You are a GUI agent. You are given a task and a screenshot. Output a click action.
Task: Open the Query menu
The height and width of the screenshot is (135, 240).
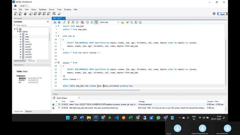click(34, 9)
